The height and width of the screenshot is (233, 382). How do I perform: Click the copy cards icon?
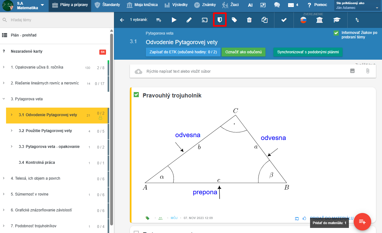[265, 20]
